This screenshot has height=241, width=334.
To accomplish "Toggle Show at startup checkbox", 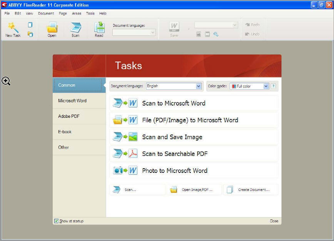I will [x=56, y=221].
